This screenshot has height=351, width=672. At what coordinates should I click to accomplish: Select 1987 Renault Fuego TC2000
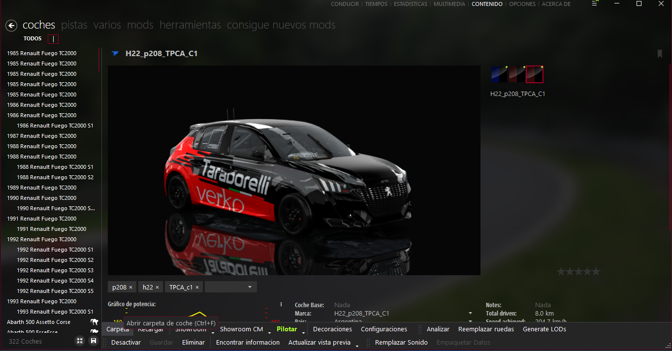point(42,136)
